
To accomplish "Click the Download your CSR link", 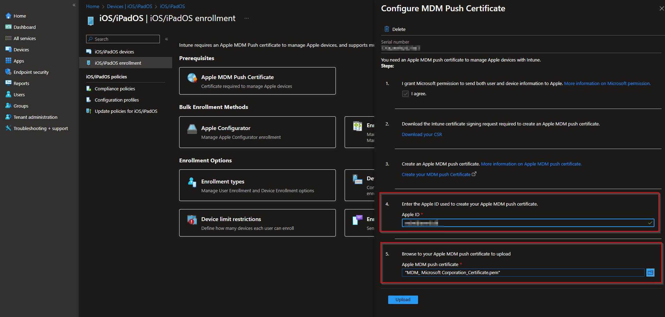I will click(x=422, y=134).
